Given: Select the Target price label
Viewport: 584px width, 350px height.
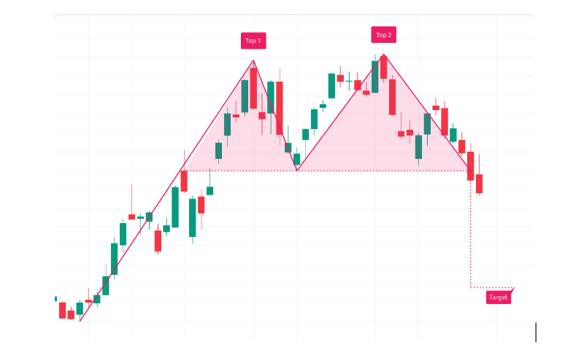Looking at the screenshot, I should (499, 297).
